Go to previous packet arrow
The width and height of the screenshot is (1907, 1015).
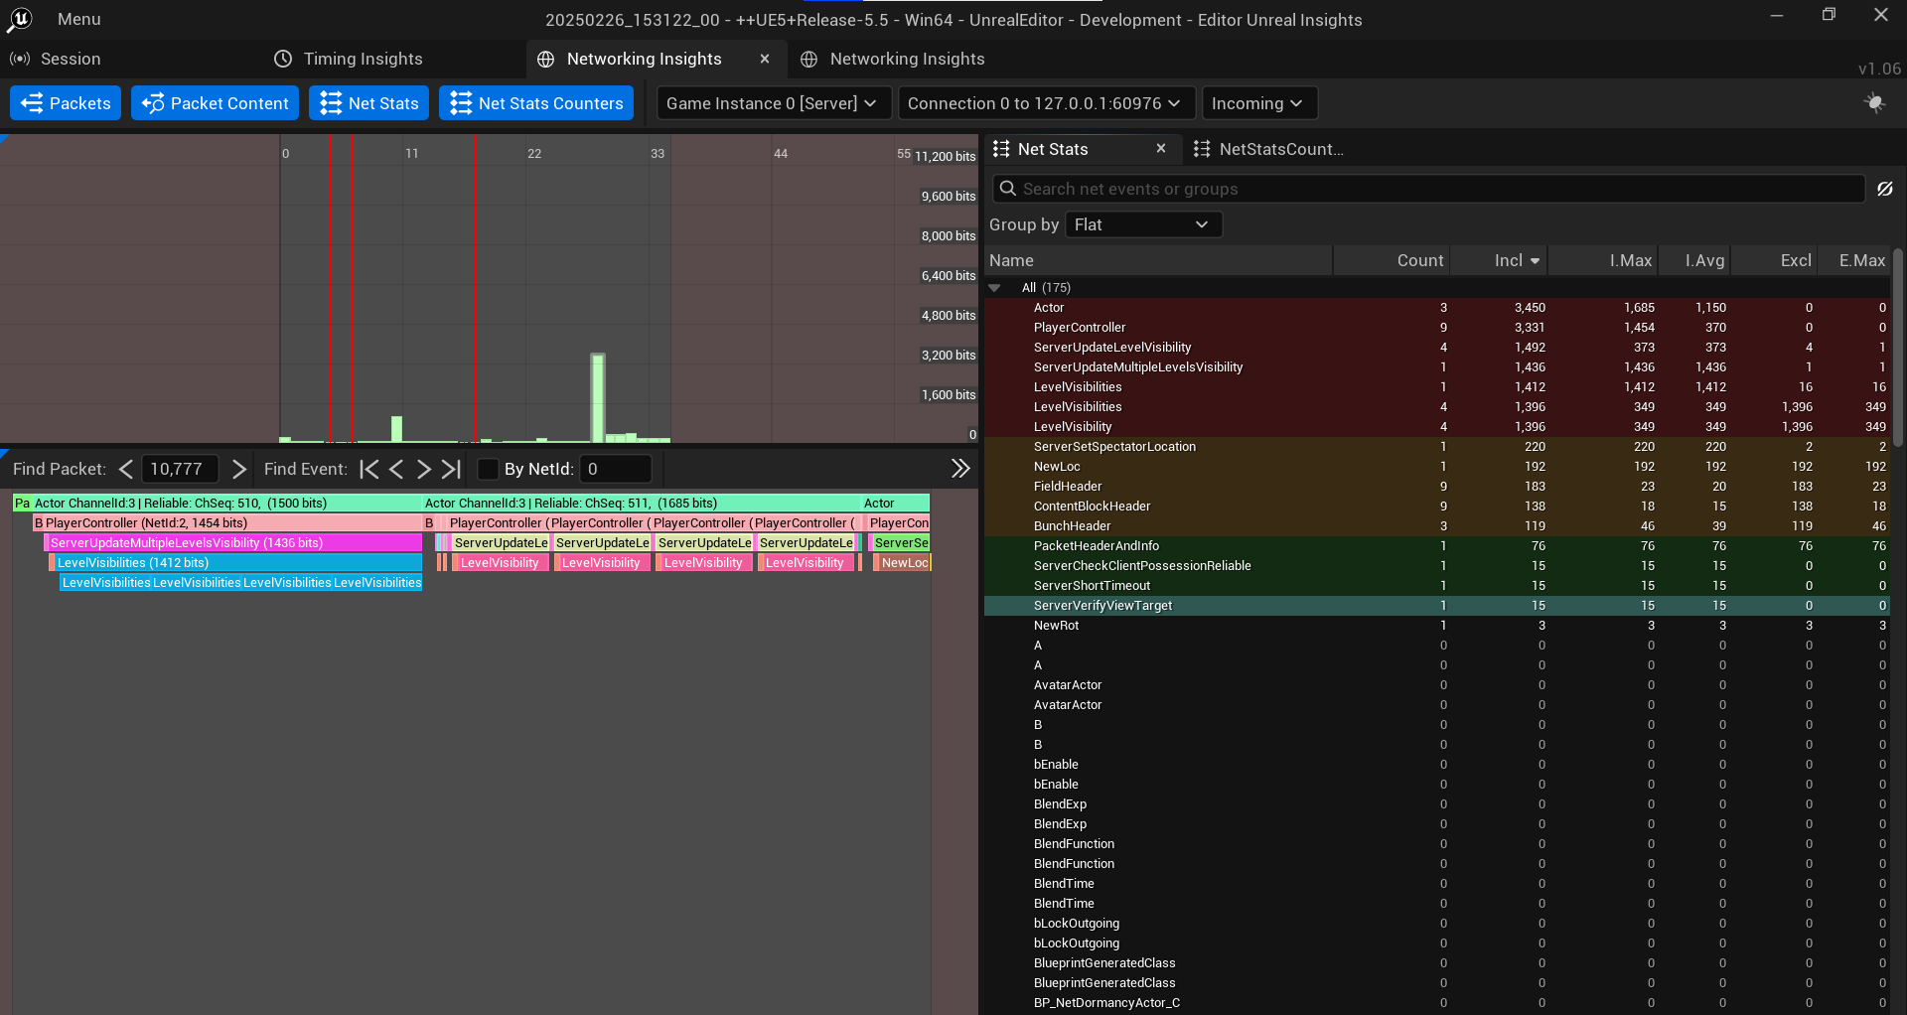pos(126,469)
